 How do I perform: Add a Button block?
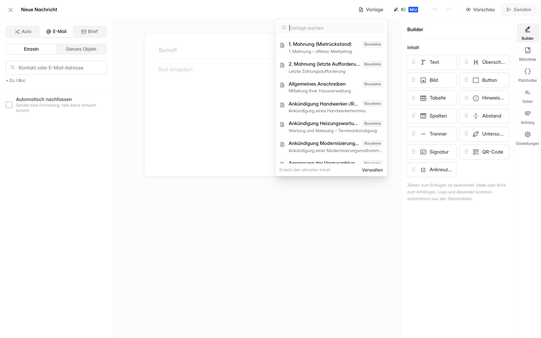[x=484, y=80]
